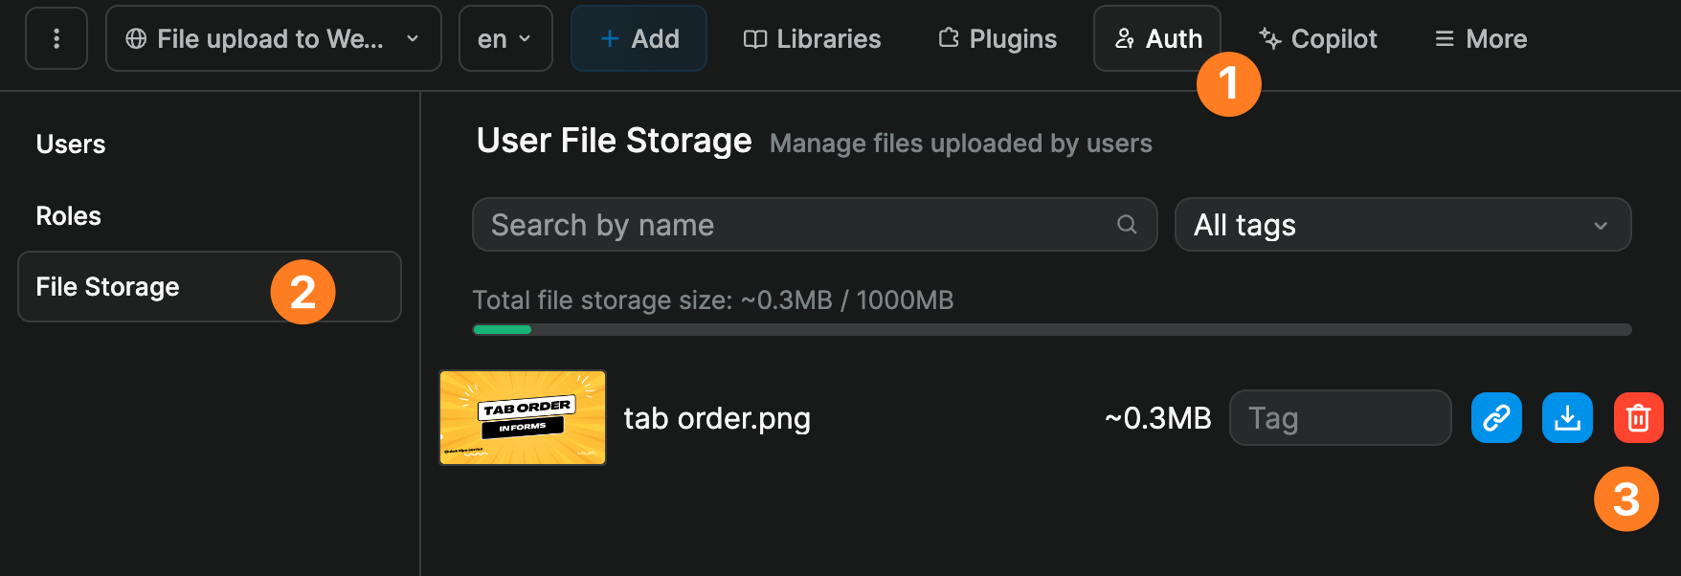Activate the search magnifier icon
This screenshot has width=1681, height=576.
click(1126, 225)
